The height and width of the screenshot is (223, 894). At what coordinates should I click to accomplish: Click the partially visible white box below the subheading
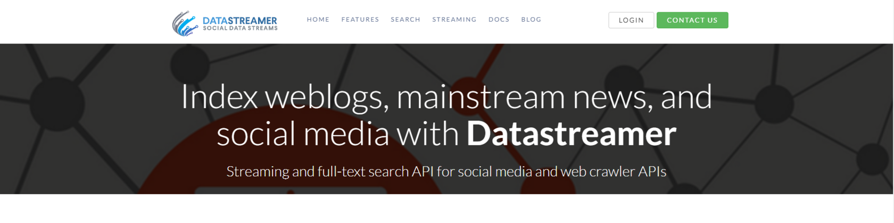coord(290,191)
